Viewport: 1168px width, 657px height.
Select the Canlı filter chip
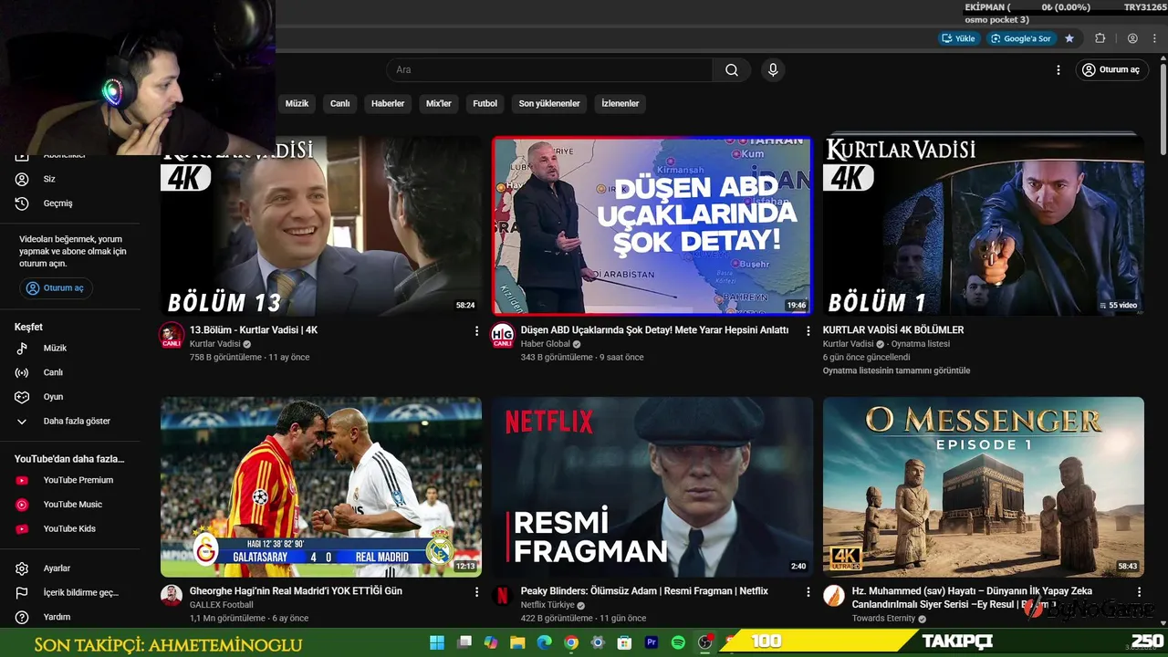click(340, 104)
